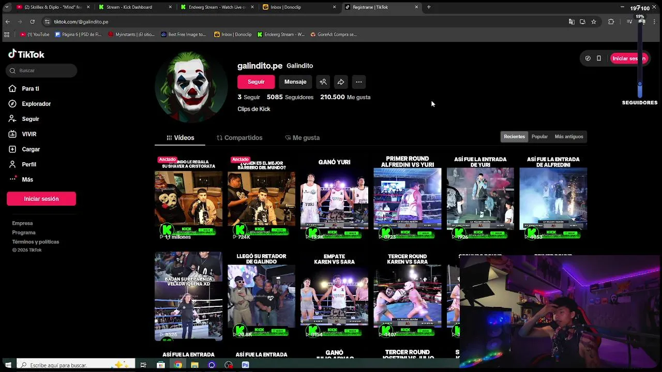Switch to Inbox | Donoclip browser tab
The width and height of the screenshot is (662, 372).
298,7
